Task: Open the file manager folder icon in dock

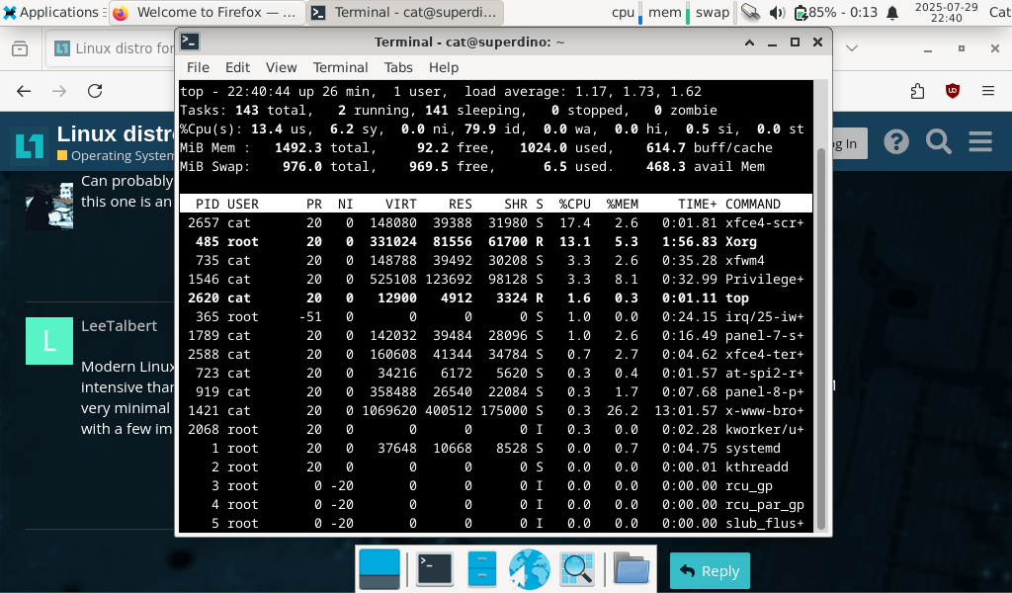Action: tap(631, 568)
